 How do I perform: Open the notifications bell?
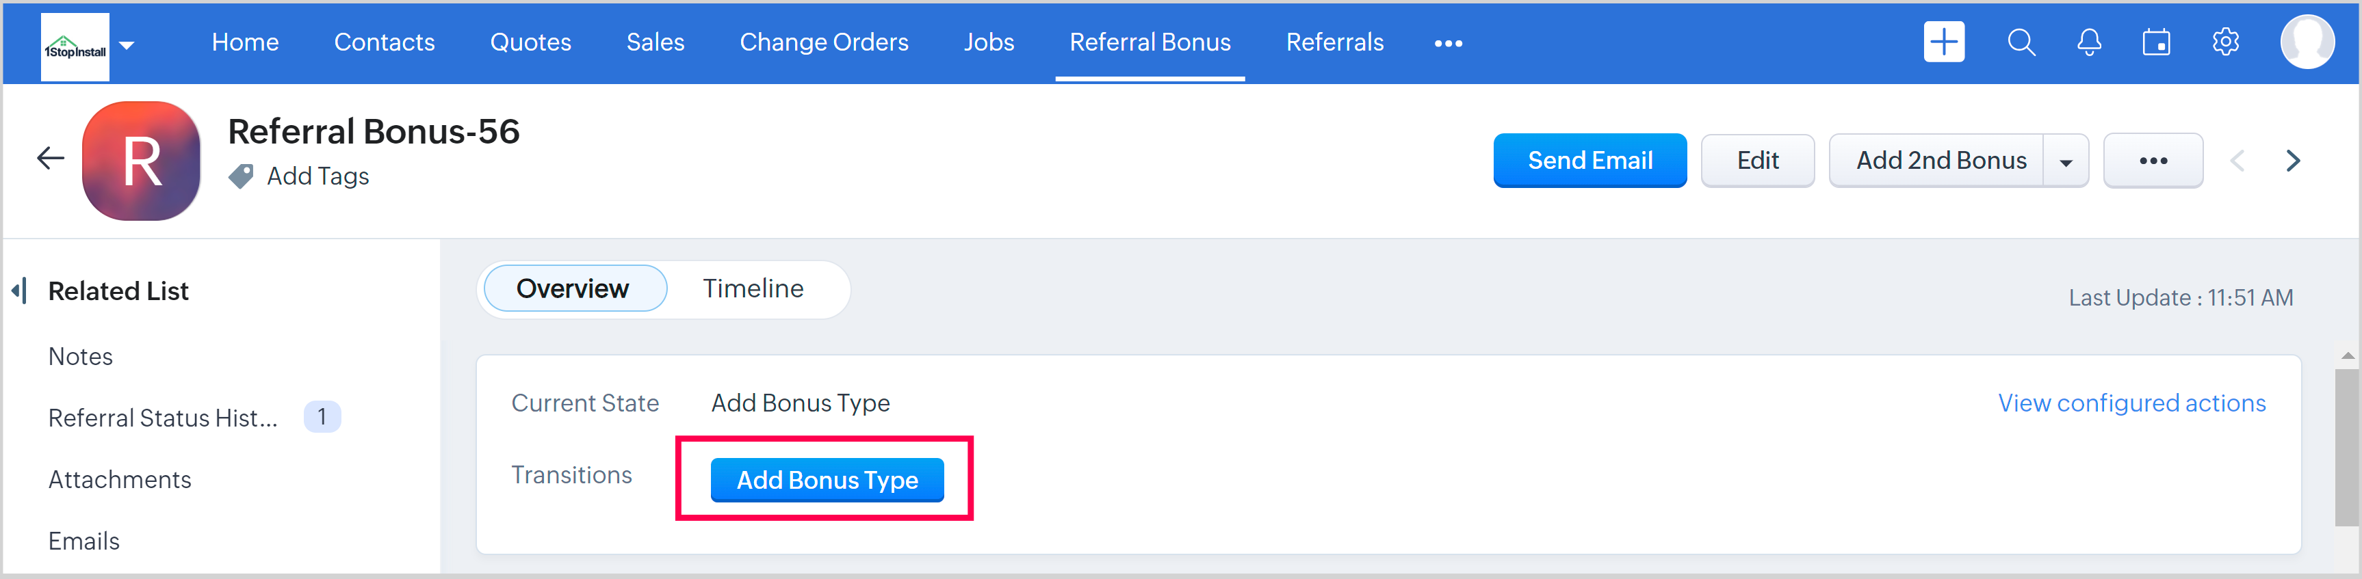[x=2089, y=42]
